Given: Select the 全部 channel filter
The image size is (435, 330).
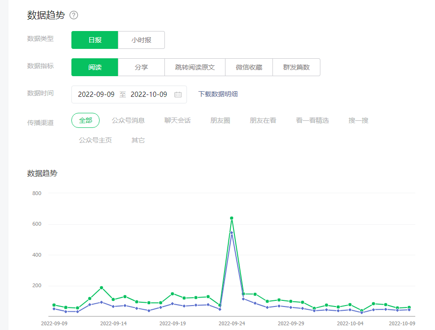Looking at the screenshot, I should click(x=85, y=120).
